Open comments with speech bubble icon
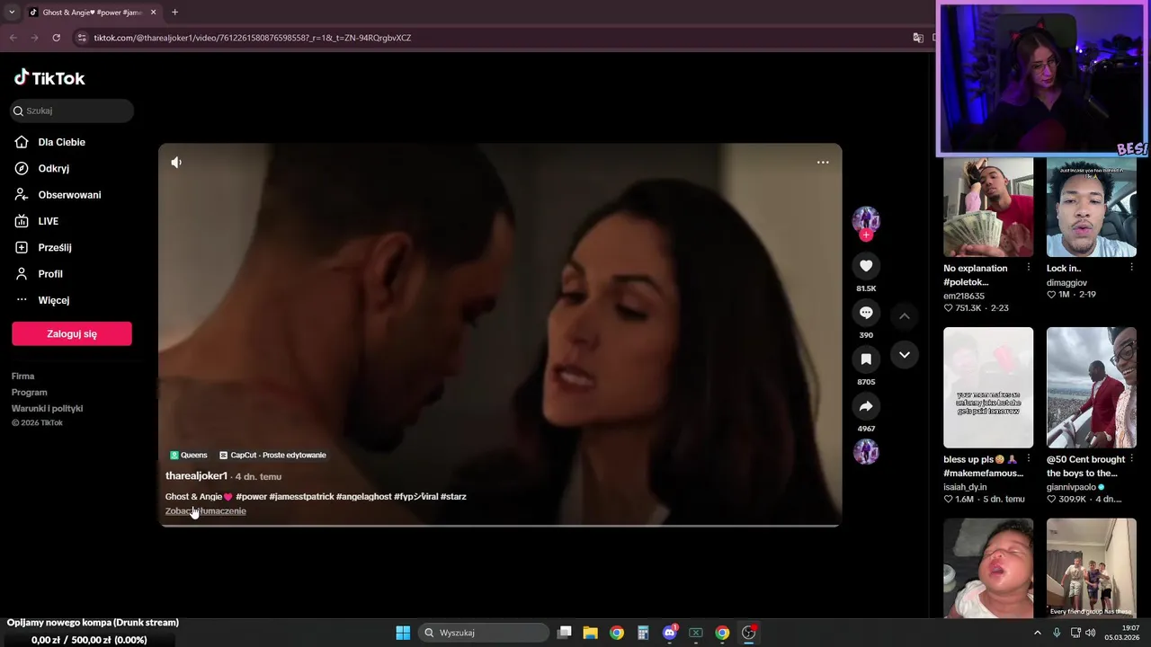The image size is (1151, 647). (x=866, y=313)
